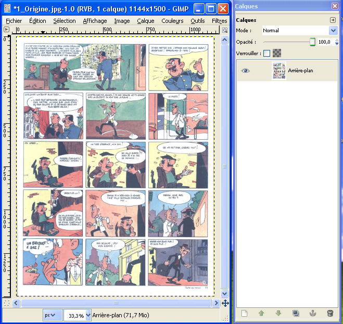Screen dimensions: 343x324
Task: Click the lock alpha channel checkerboard icon
Action: click(277, 53)
